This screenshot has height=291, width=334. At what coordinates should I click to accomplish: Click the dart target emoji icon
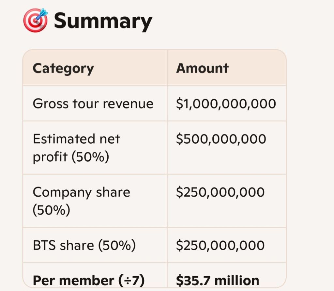(x=36, y=20)
